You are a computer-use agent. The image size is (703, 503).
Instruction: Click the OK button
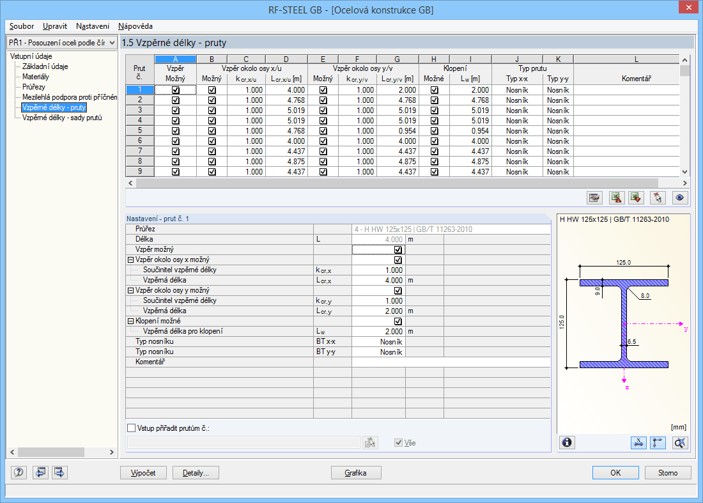pyautogui.click(x=615, y=472)
